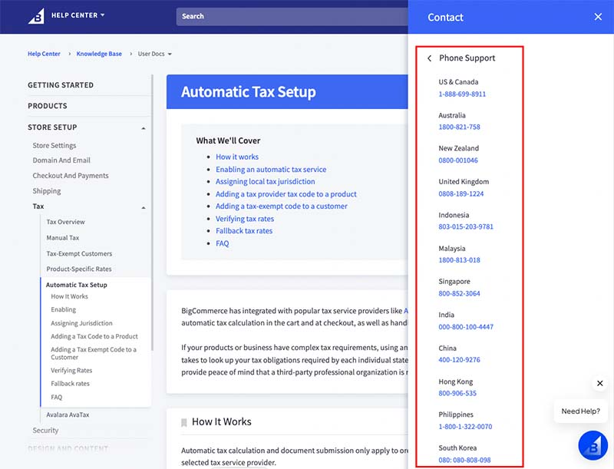Call China number 400-120-9276

tap(459, 360)
